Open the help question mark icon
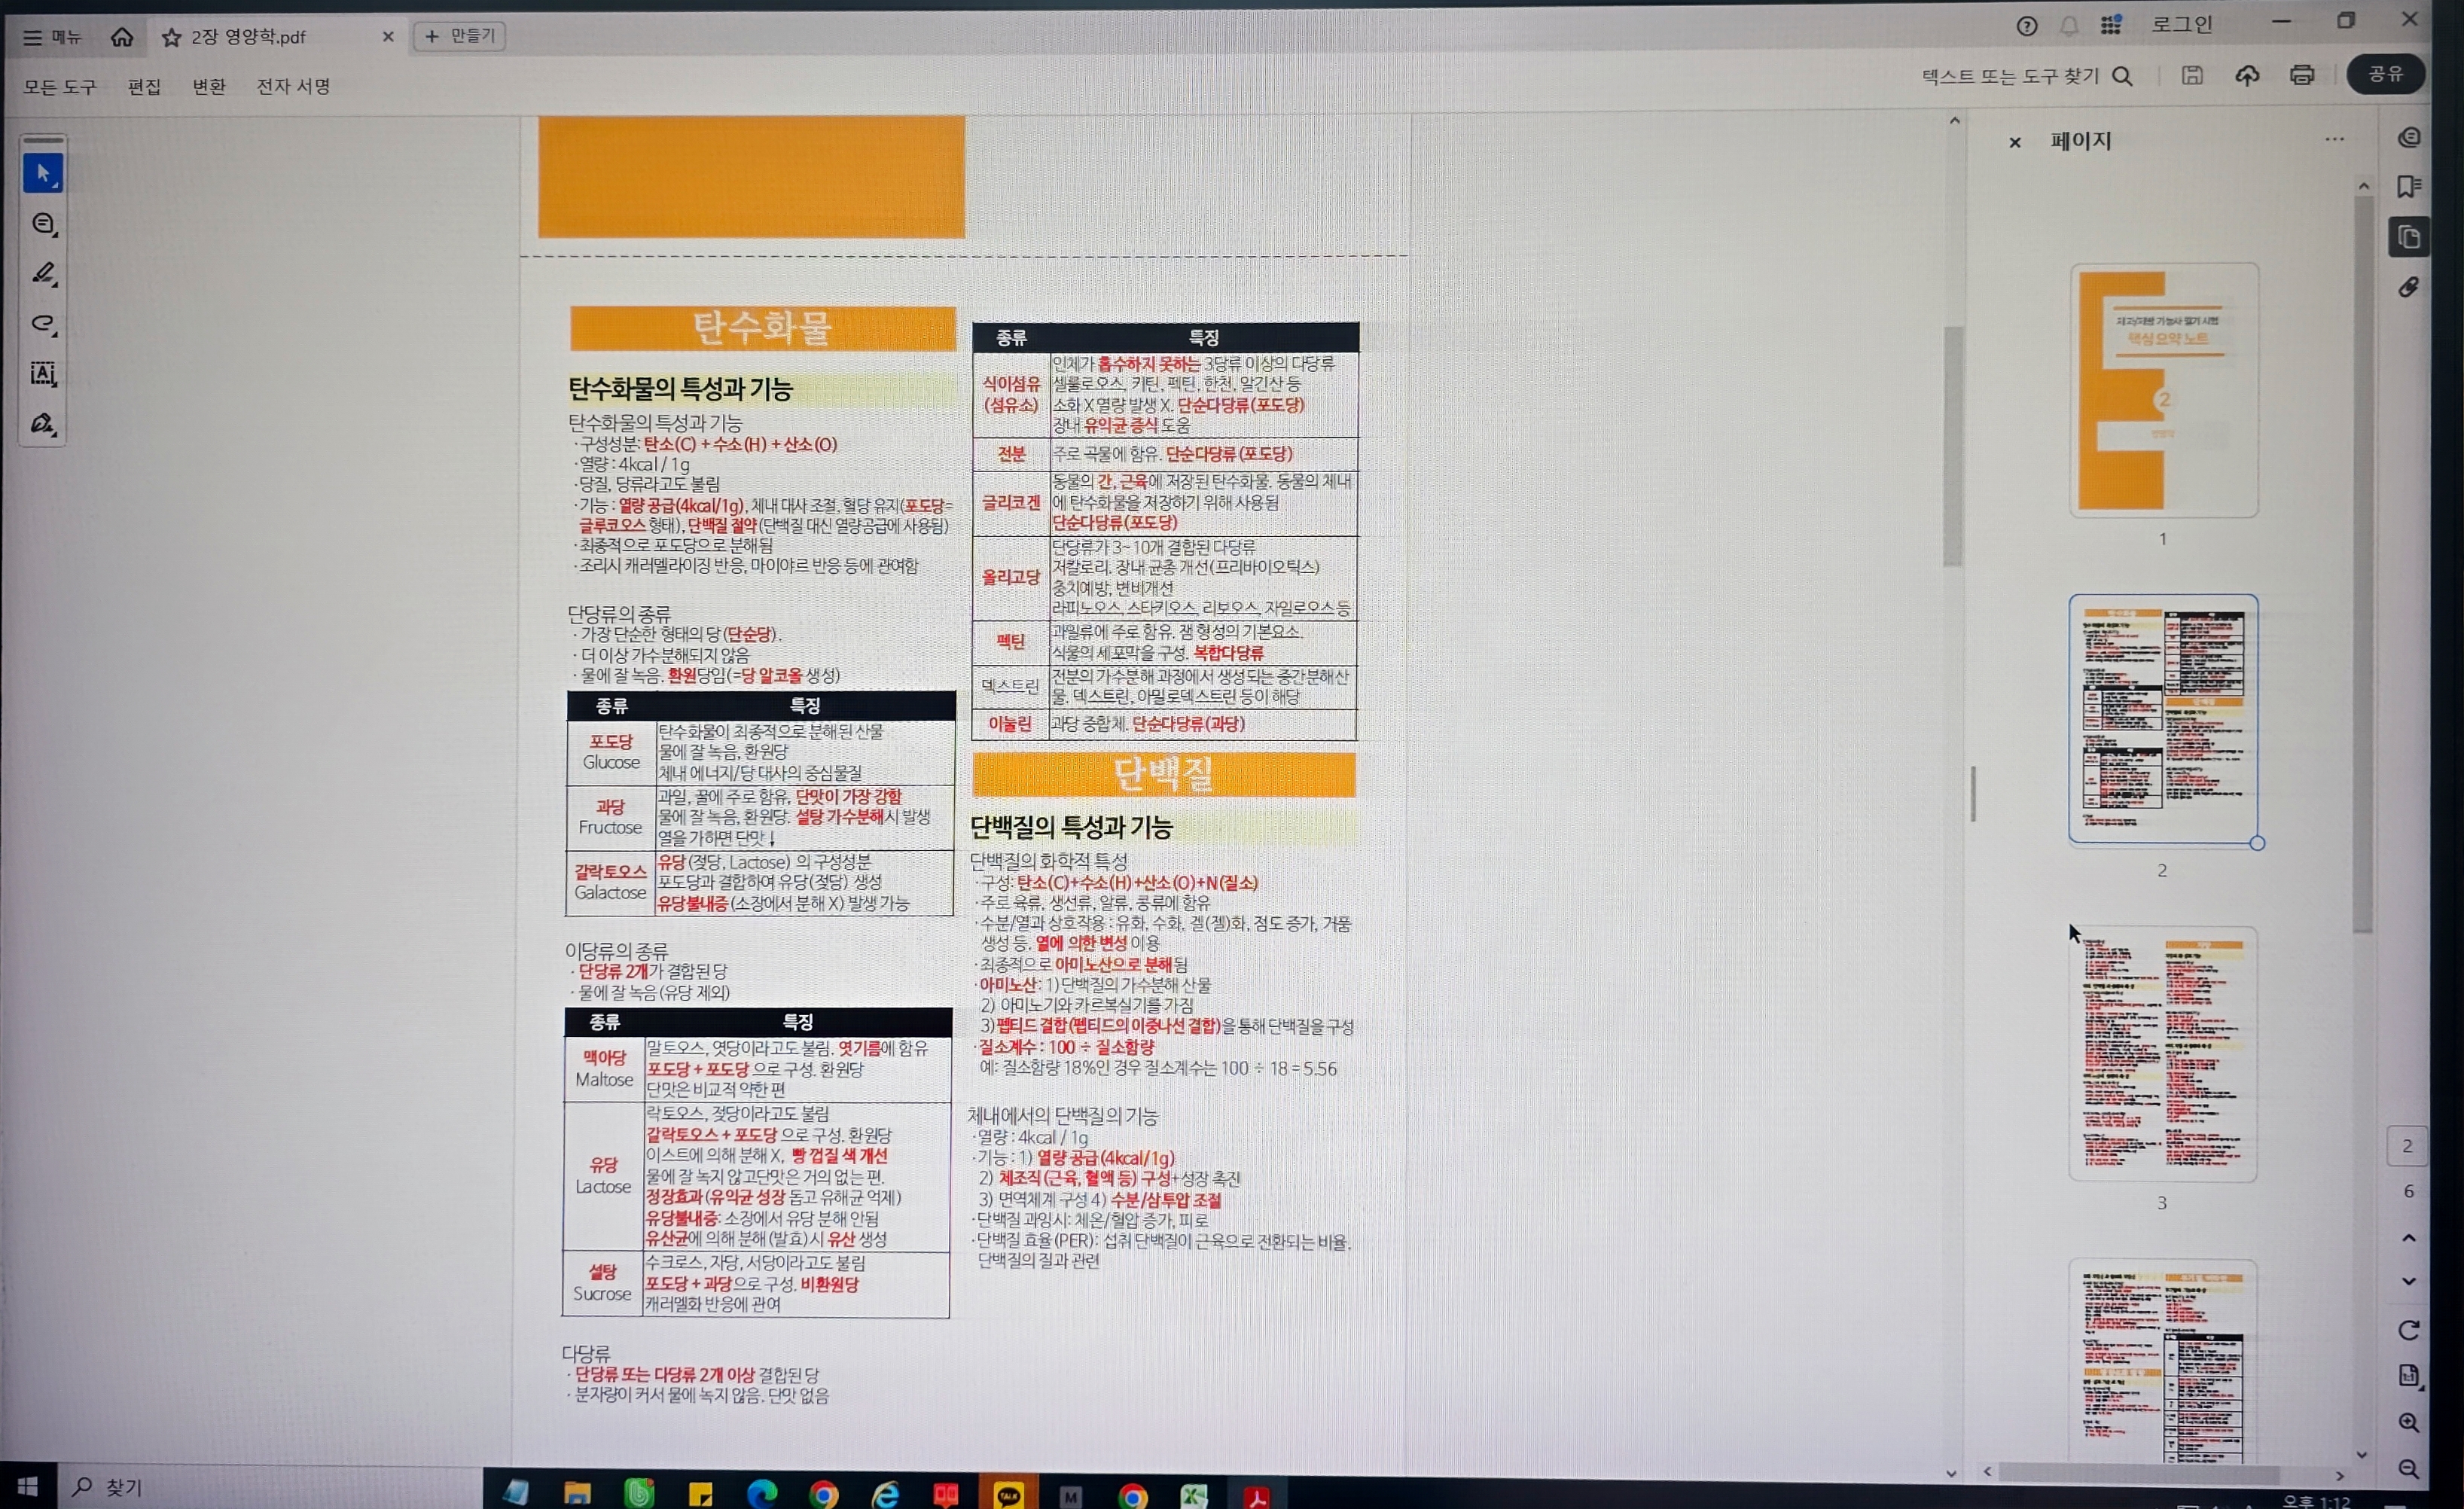 tap(2027, 26)
